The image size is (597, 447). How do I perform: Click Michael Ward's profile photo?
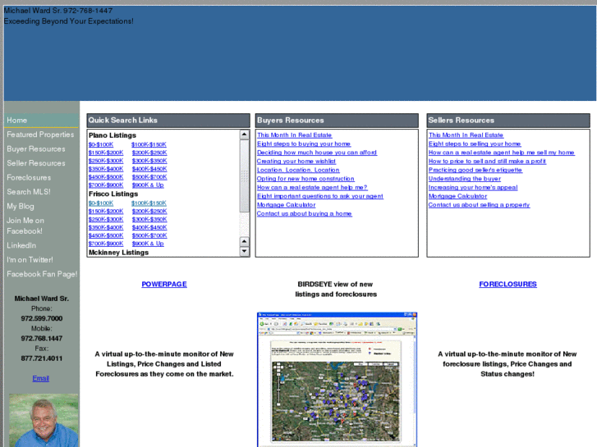pyautogui.click(x=44, y=420)
